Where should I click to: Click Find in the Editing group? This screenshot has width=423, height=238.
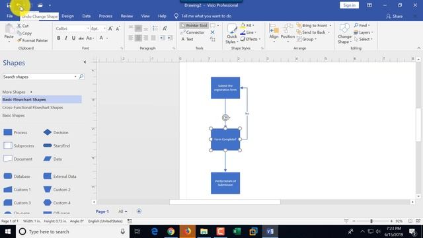pyautogui.click(x=362, y=25)
